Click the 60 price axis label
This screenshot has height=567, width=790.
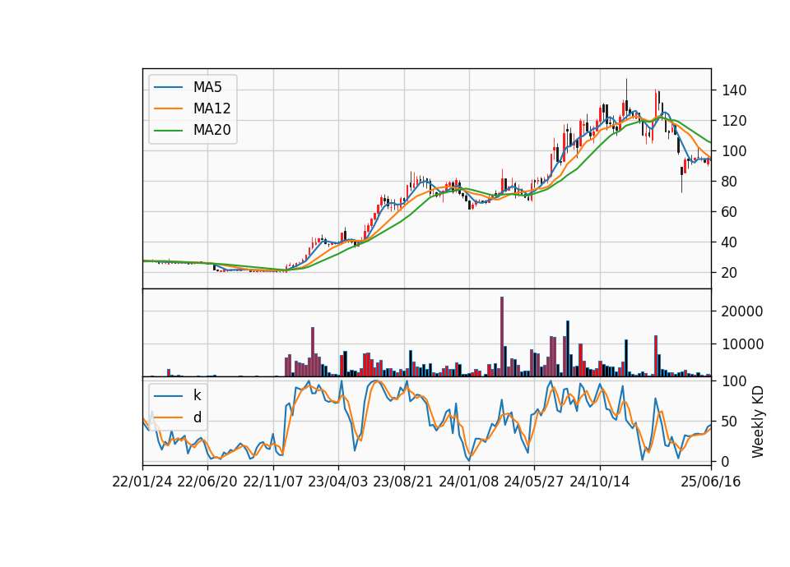click(730, 212)
